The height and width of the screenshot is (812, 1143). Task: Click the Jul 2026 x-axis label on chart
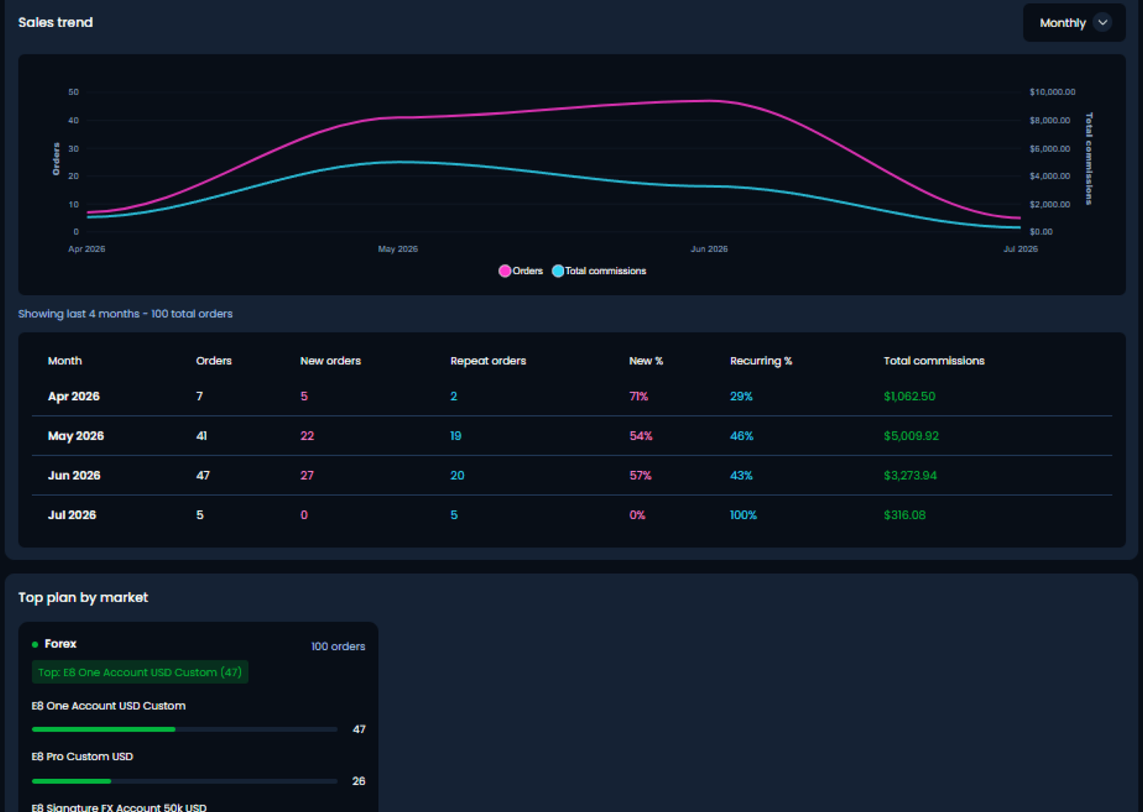[1021, 249]
